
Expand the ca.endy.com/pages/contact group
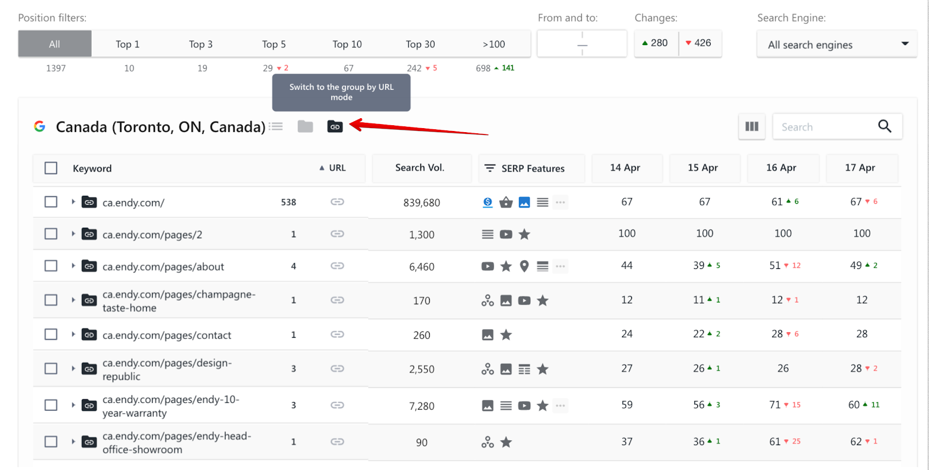point(73,334)
